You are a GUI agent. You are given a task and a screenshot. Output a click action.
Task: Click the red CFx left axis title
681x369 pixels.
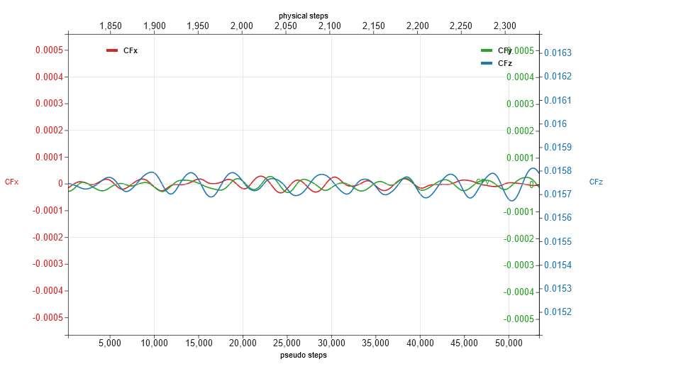tap(12, 182)
